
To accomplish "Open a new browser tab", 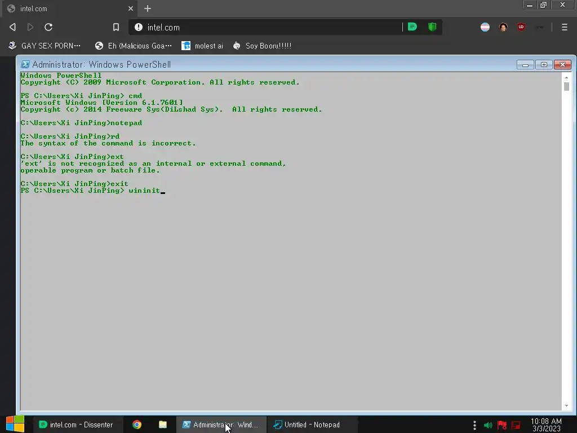I will tap(148, 8).
